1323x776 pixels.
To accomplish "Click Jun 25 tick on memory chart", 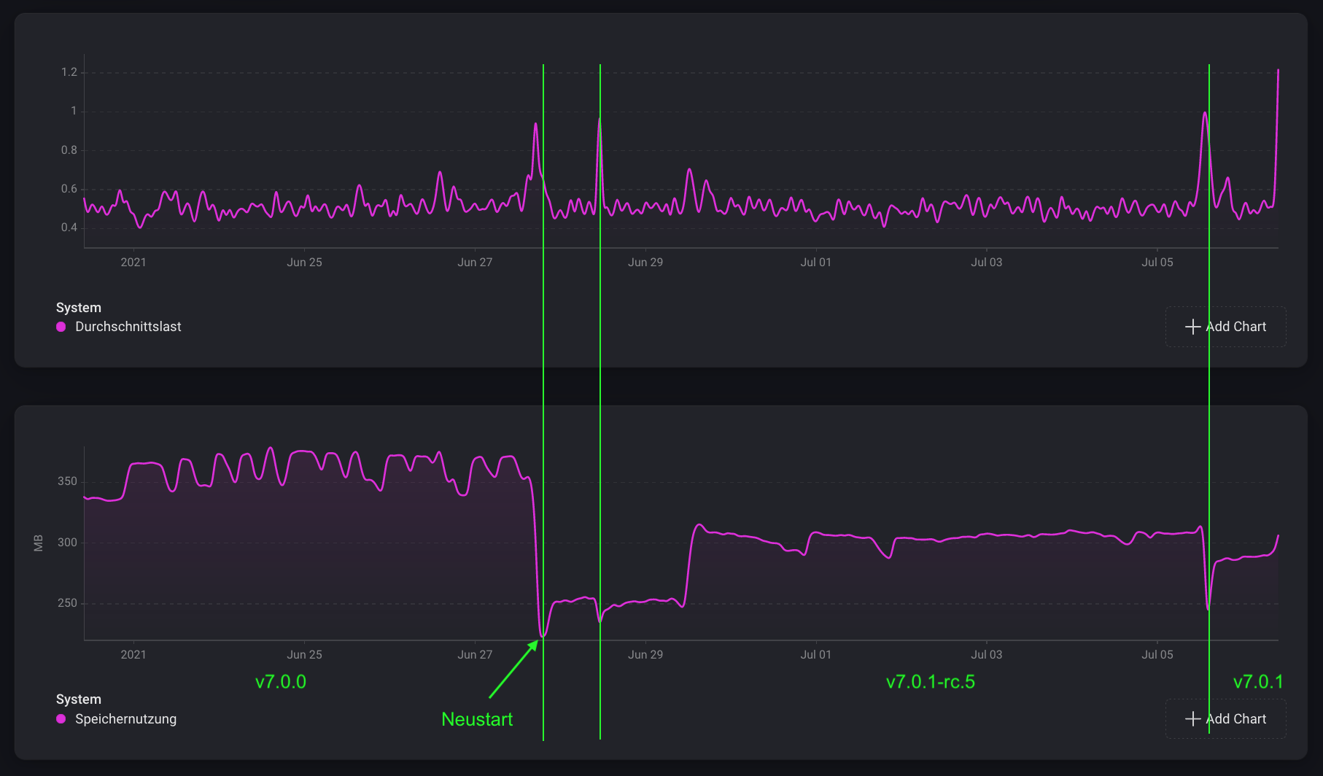I will [x=304, y=655].
